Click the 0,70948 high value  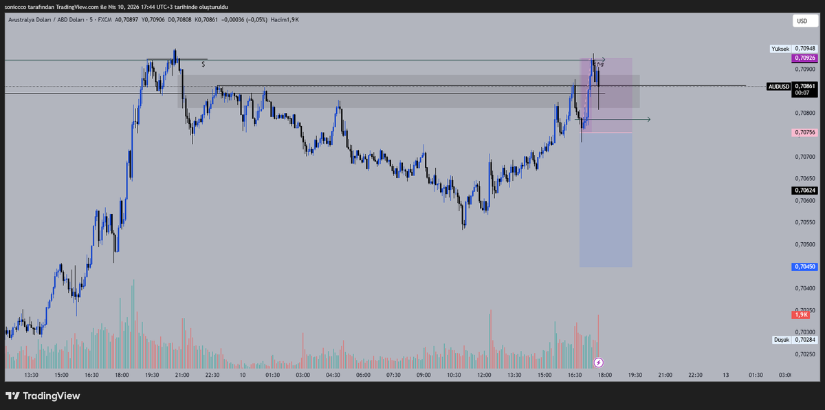coord(804,49)
